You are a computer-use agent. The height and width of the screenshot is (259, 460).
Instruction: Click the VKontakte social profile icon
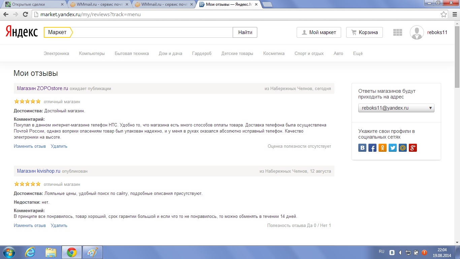pos(362,148)
